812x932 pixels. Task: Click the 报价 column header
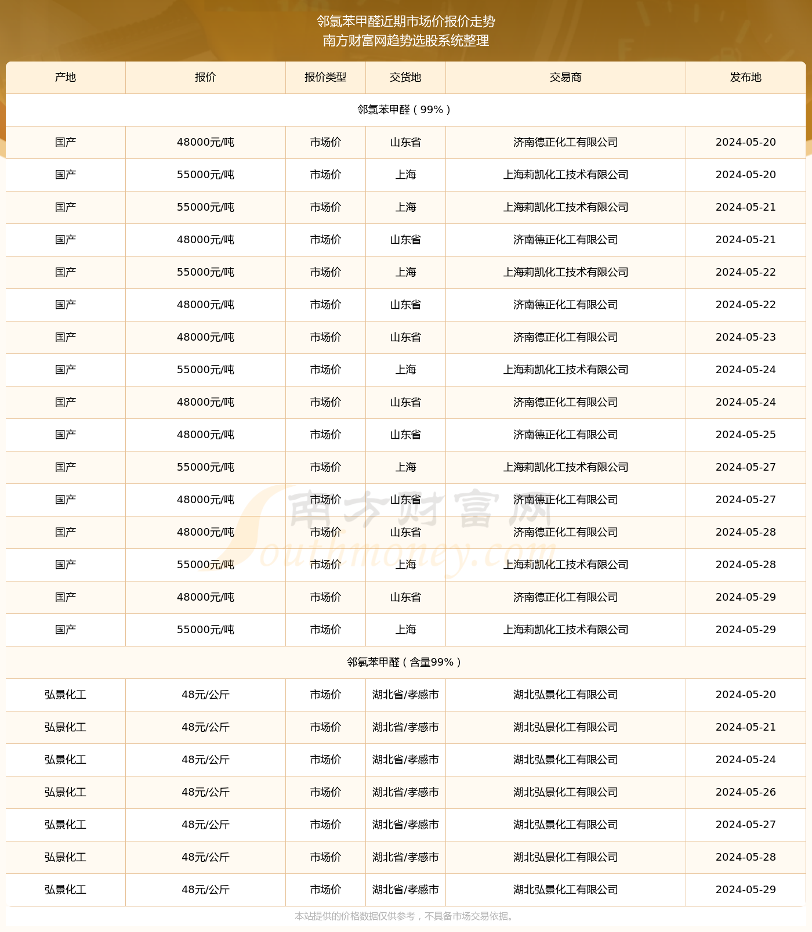(x=205, y=77)
